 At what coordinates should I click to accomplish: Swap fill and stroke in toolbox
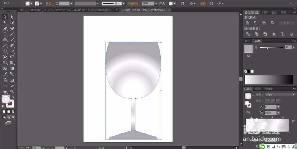click(x=13, y=97)
